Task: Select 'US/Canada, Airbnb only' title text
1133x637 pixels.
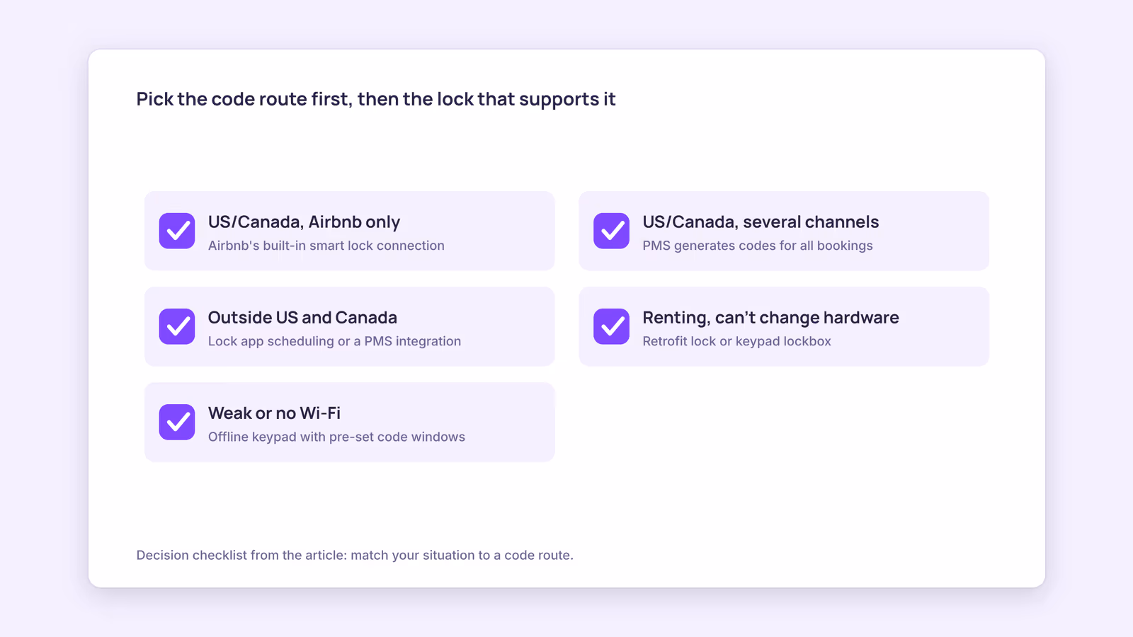Action: coord(304,222)
